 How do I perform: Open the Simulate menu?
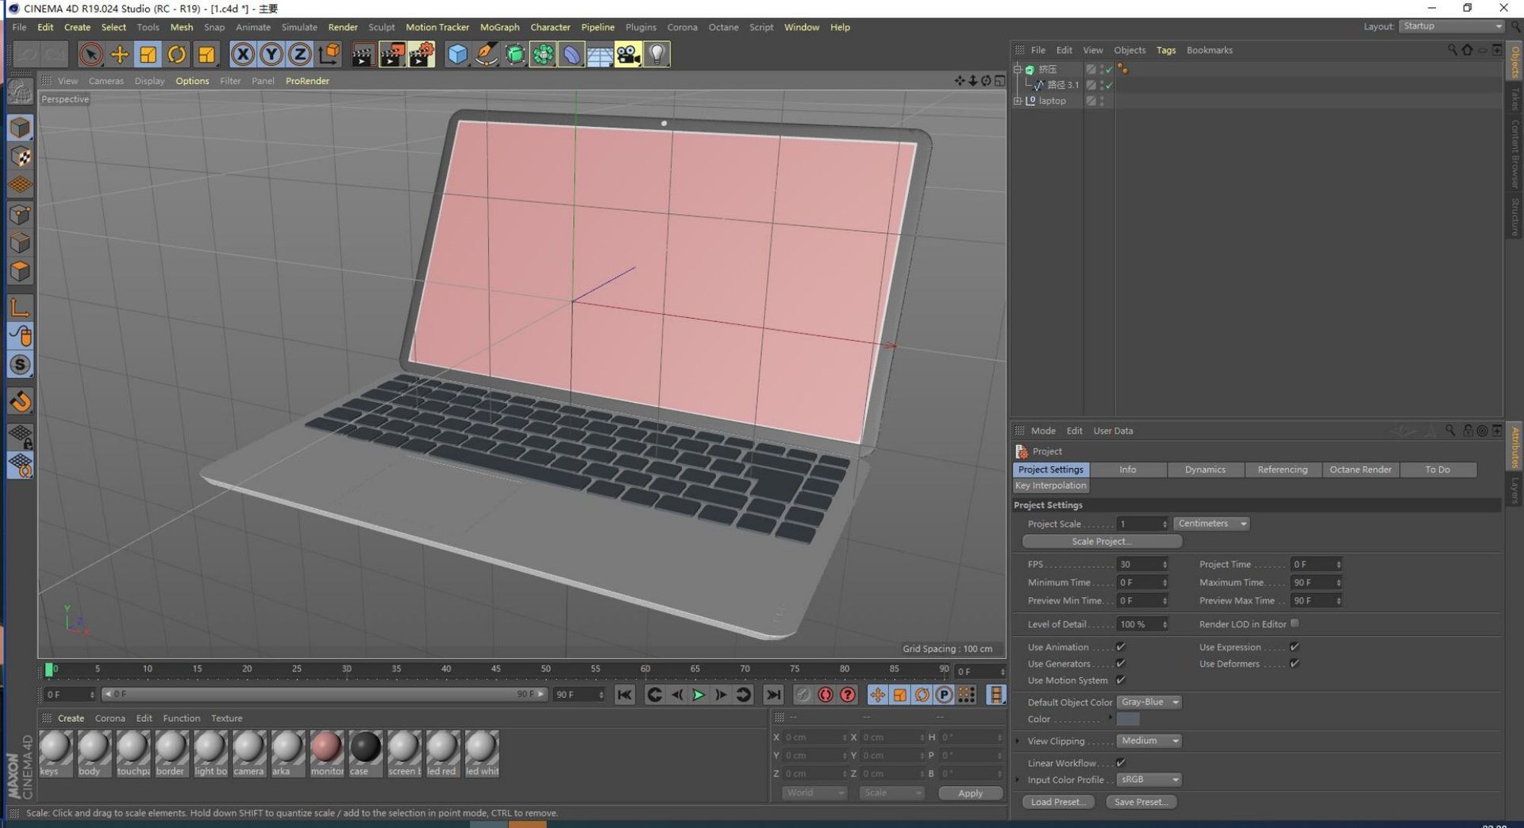[x=299, y=27]
